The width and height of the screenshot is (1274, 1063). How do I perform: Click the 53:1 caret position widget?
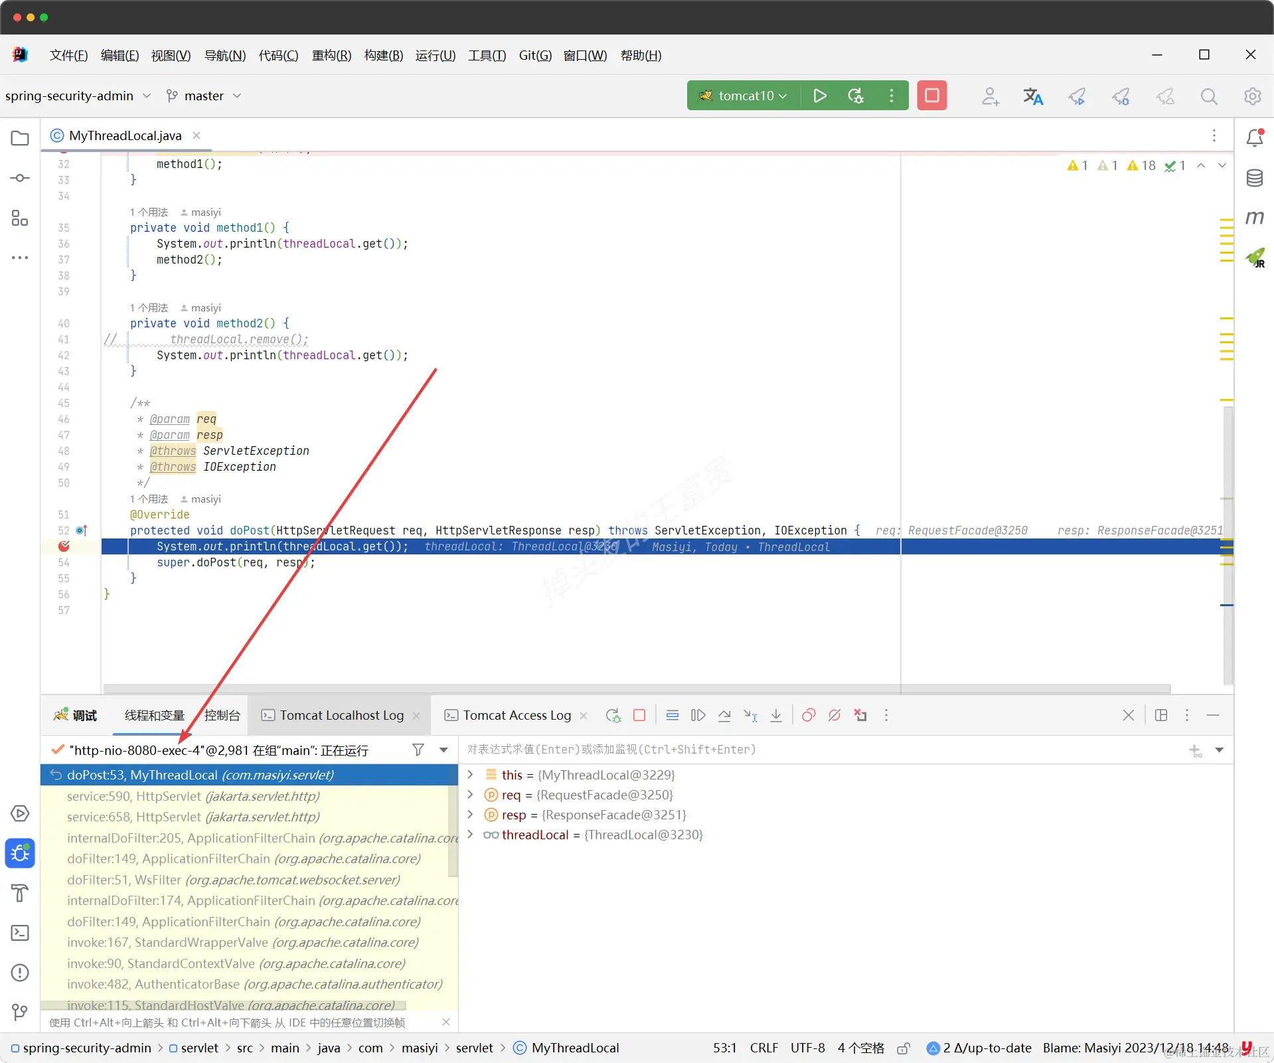[724, 1048]
